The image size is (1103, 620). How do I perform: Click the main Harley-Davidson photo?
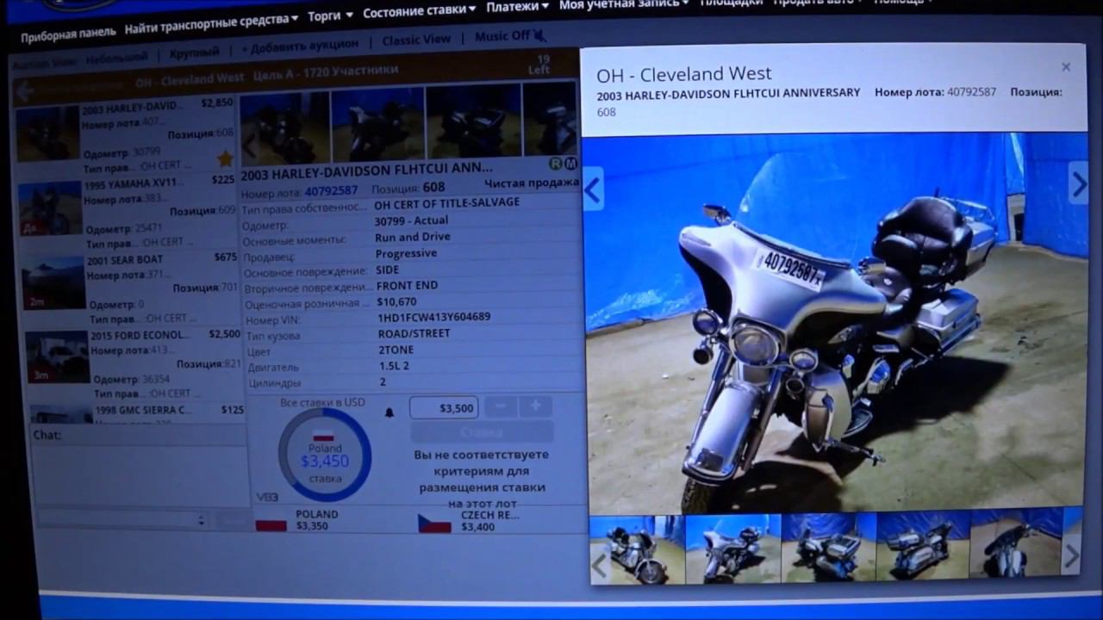tap(834, 323)
